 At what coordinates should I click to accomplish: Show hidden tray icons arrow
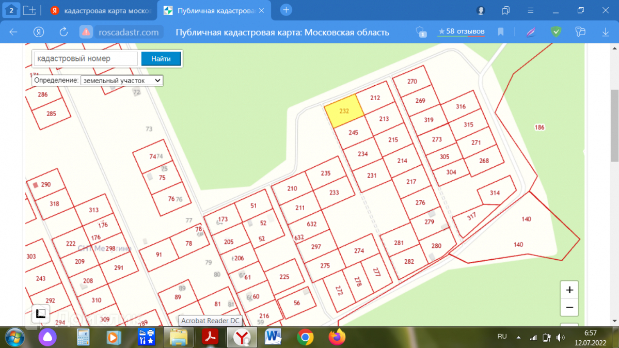coord(518,337)
